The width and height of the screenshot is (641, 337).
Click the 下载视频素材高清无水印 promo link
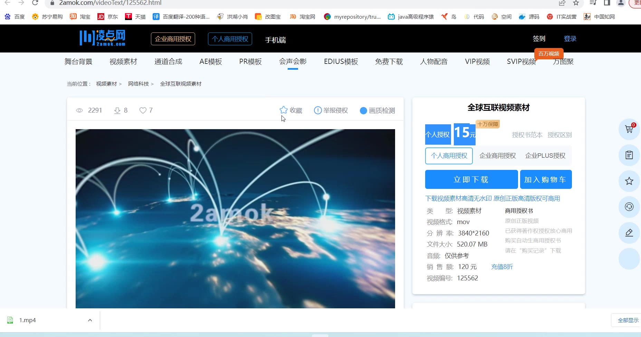click(x=492, y=199)
